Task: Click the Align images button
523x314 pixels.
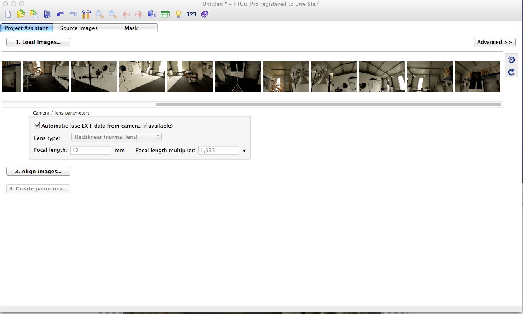Action: click(38, 172)
